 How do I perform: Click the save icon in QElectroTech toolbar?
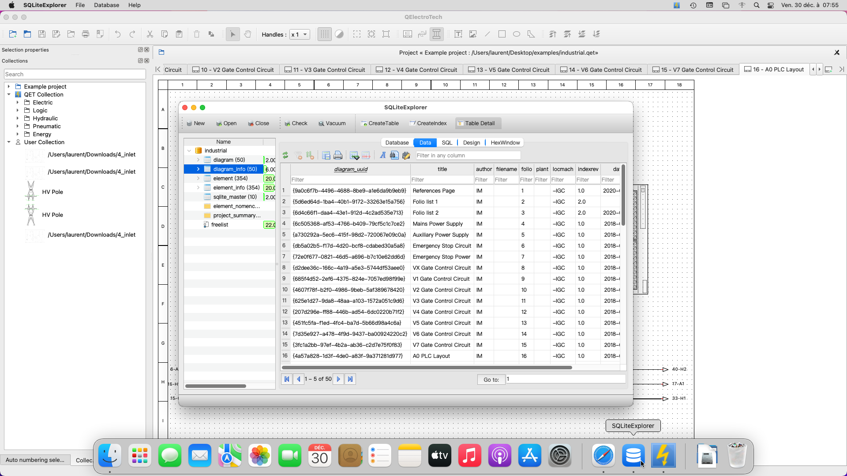coord(42,34)
